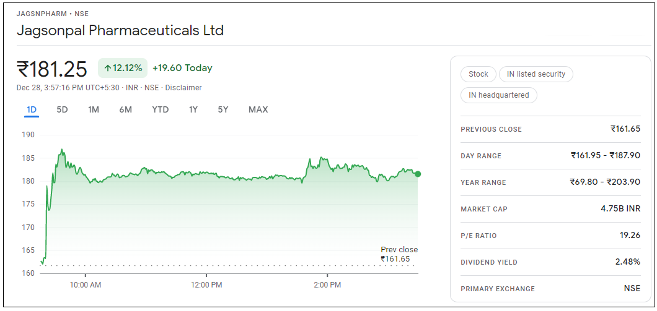
Task: Click the Jagsonpal Pharmaceuticals Ltd title
Action: (120, 30)
